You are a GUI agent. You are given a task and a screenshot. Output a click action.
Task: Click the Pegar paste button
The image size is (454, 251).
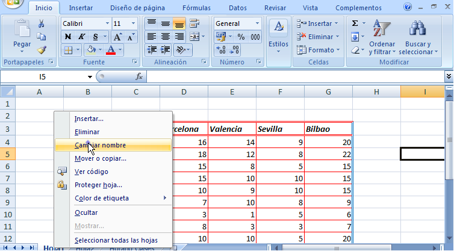(22, 35)
